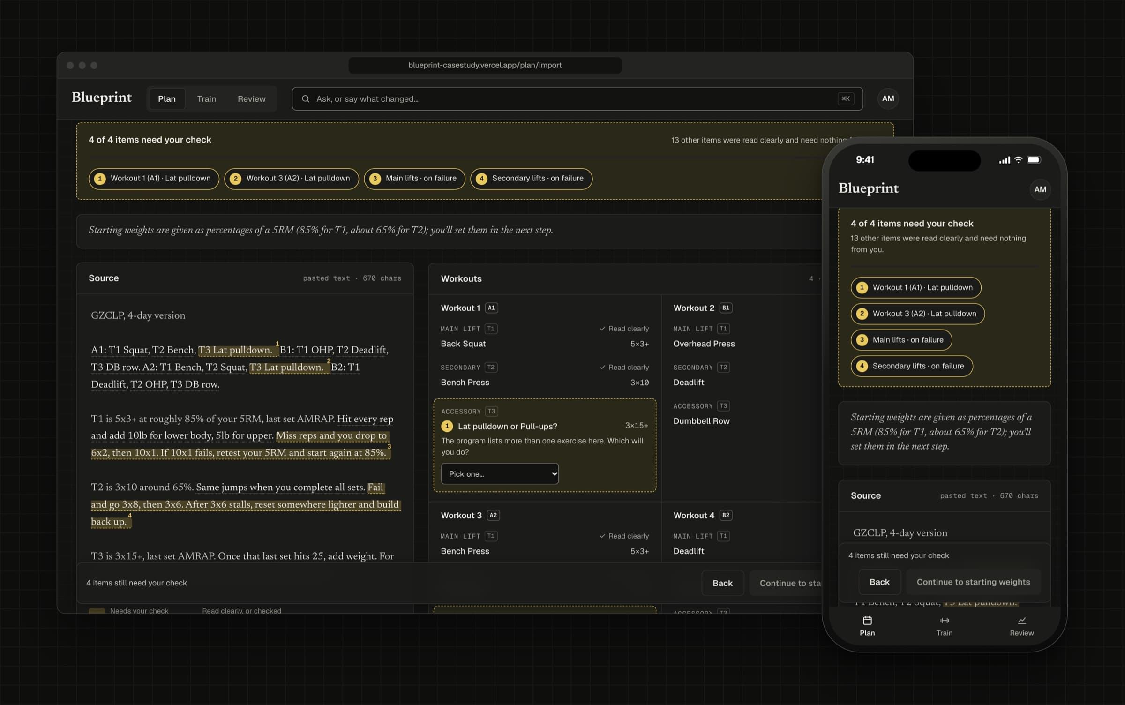This screenshot has height=705, width=1125.
Task: Click highlighted source text Miss reps and you drop to
Action: pos(332,435)
